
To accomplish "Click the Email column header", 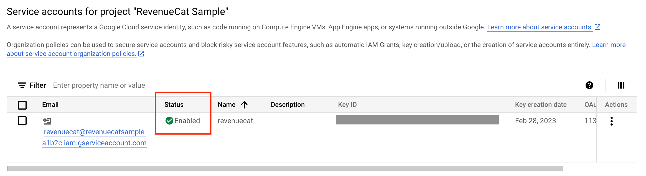I will pos(50,104).
